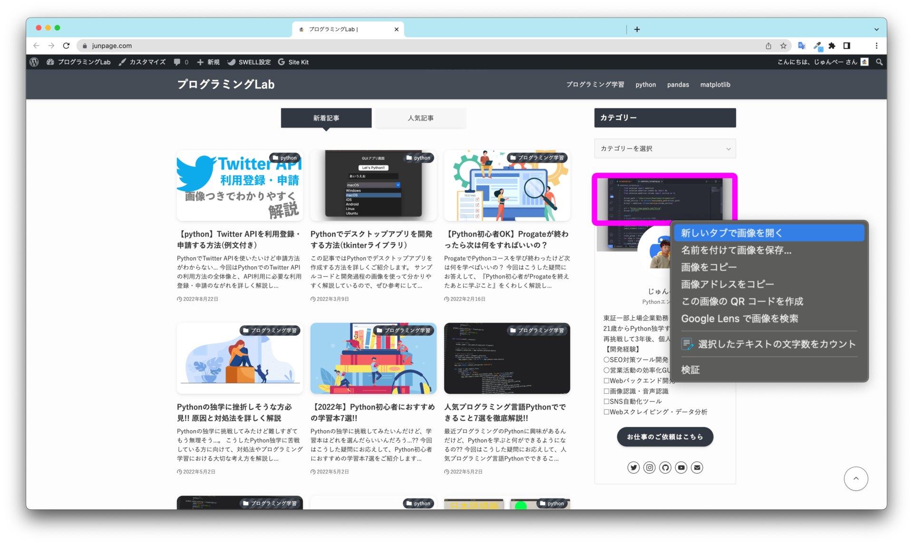Open search with the admin bar magnifier icon

[x=879, y=62]
